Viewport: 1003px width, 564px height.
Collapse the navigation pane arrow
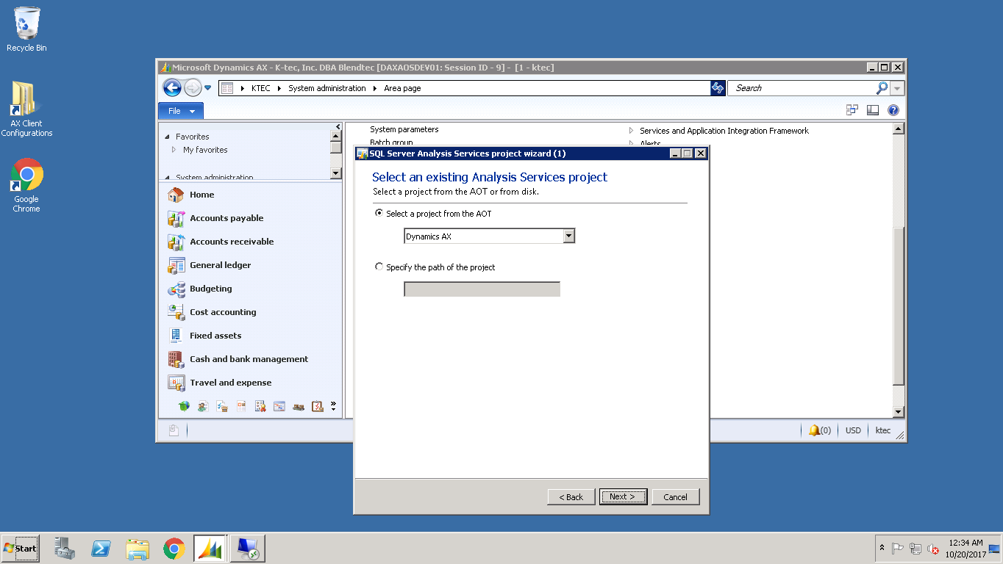click(338, 127)
